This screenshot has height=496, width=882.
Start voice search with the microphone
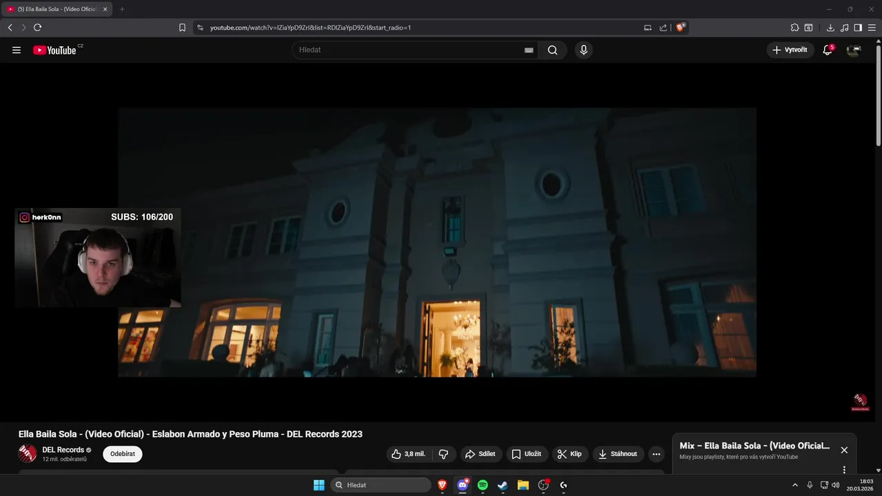[584, 50]
